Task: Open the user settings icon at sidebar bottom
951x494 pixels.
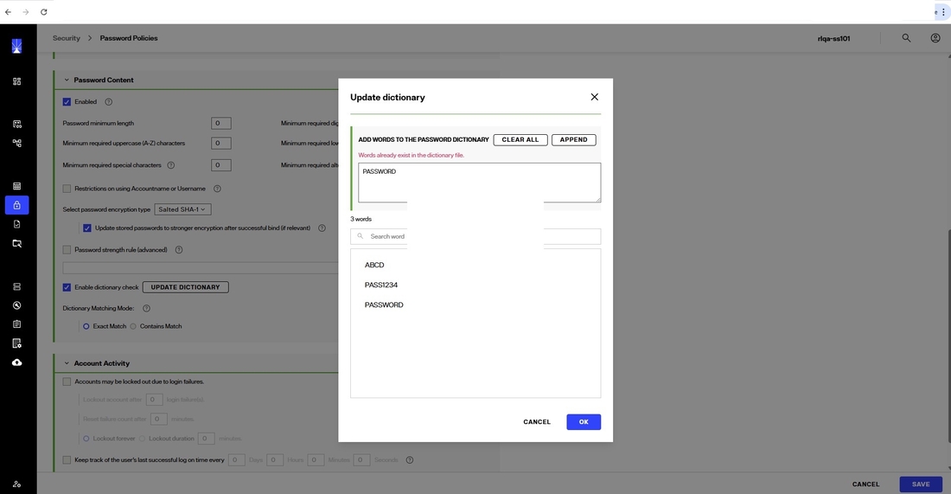Action: pos(17,484)
